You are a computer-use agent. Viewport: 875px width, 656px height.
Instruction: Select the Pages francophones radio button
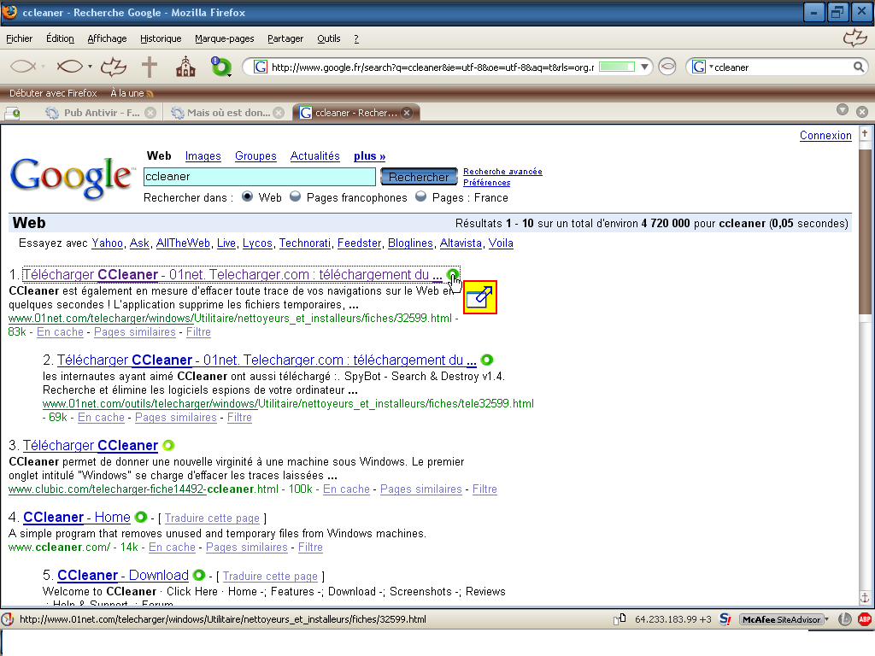coord(296,197)
